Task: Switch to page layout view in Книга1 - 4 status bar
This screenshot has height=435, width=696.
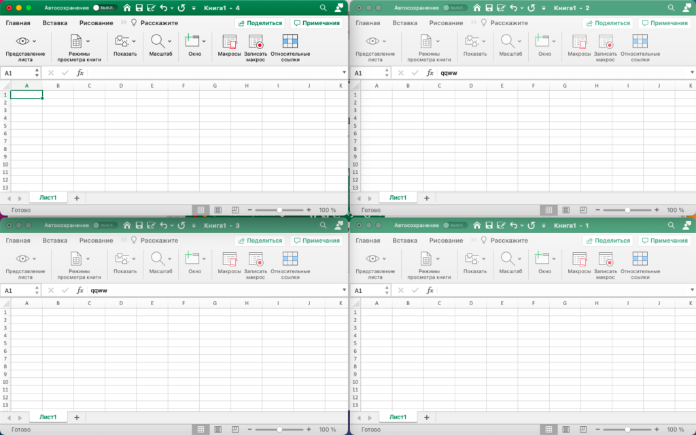Action: (217, 211)
